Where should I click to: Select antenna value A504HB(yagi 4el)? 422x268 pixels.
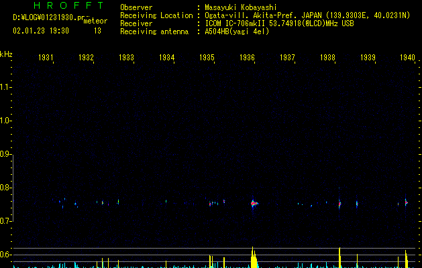237,31
